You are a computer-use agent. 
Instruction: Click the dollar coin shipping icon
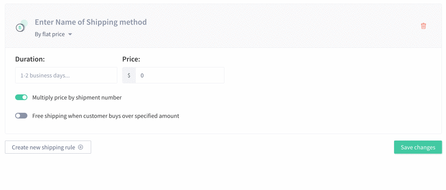(x=21, y=26)
